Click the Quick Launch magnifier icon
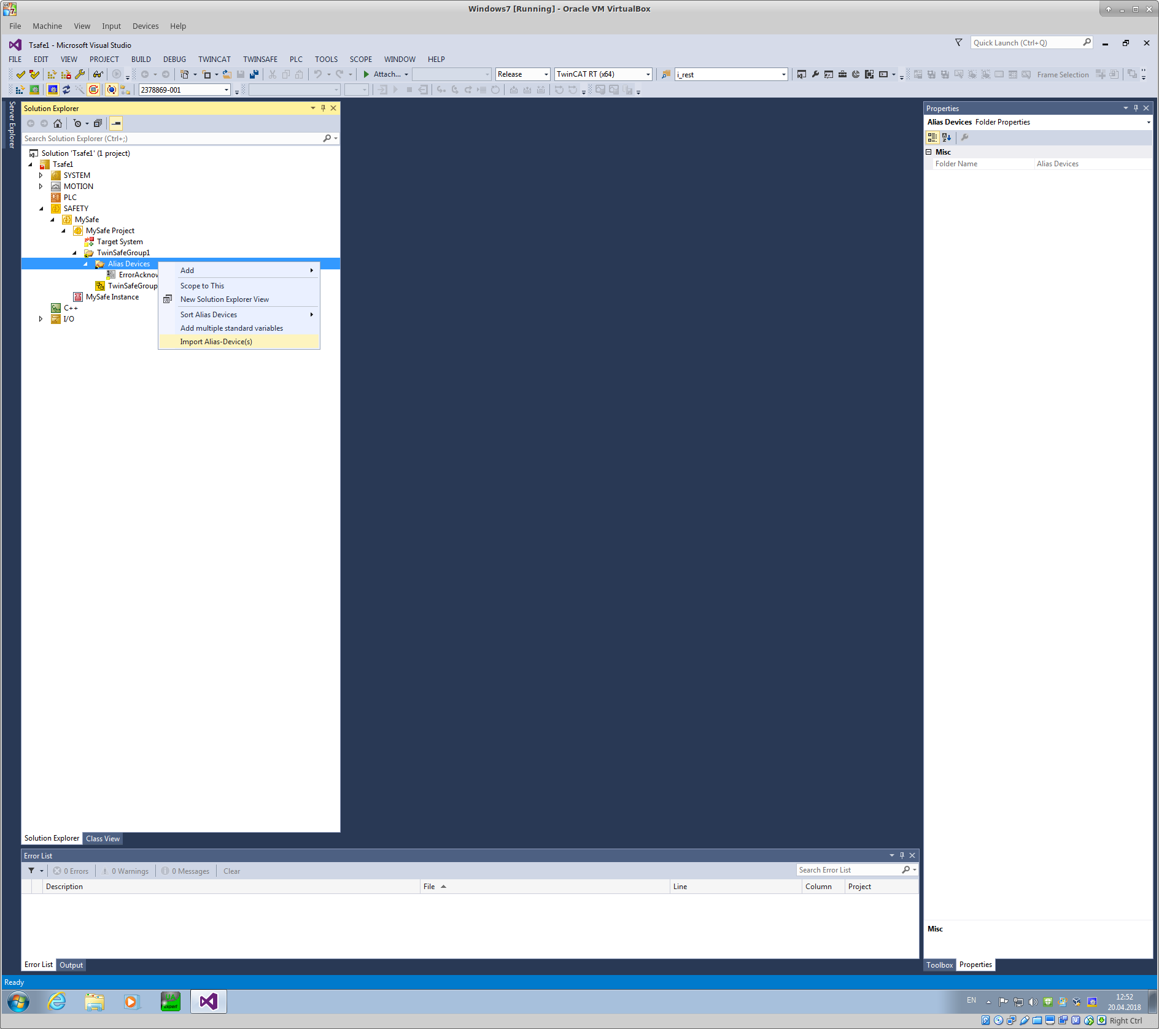Image resolution: width=1159 pixels, height=1029 pixels. click(x=1087, y=42)
